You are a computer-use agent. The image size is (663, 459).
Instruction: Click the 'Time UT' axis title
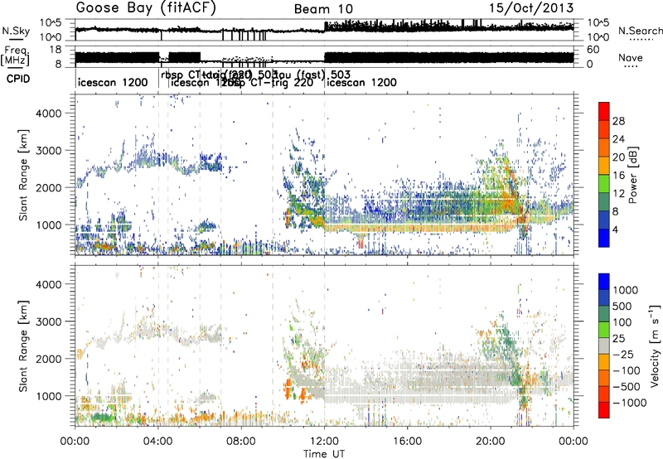tap(324, 454)
